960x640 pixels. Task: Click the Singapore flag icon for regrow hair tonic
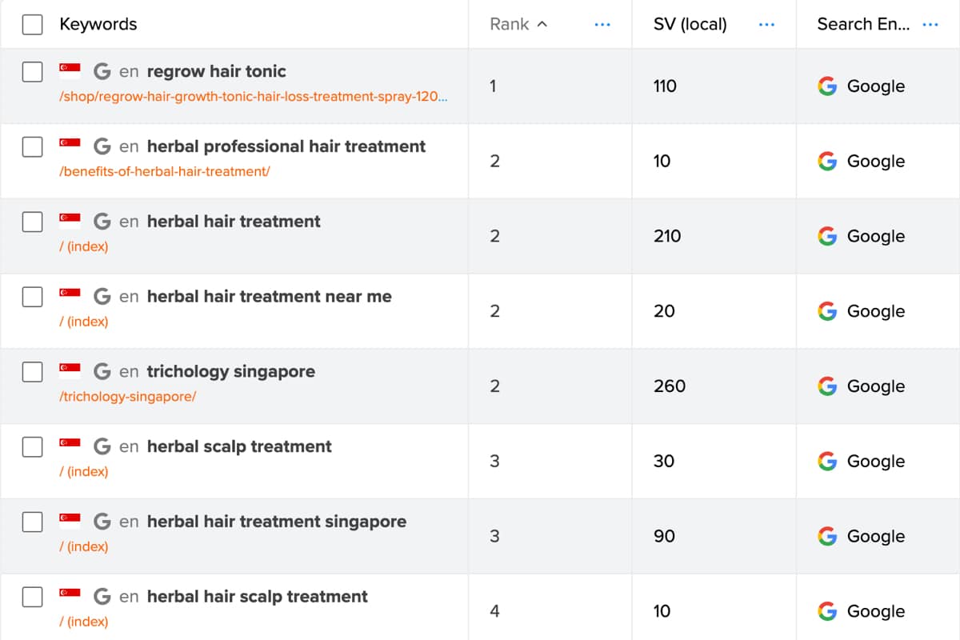click(x=70, y=71)
